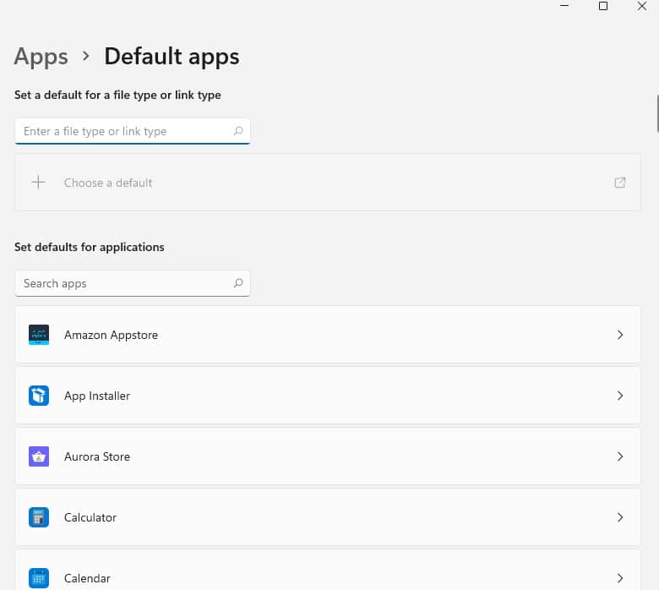Close the Settings window

[x=642, y=6]
